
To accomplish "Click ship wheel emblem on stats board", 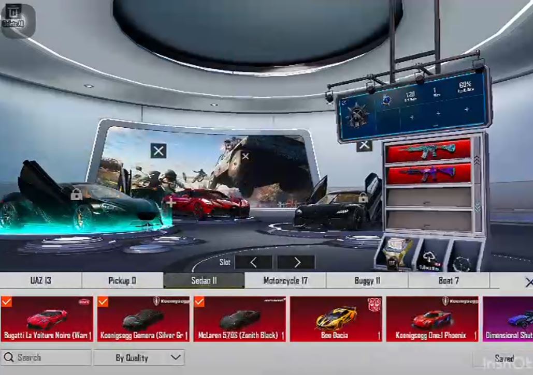I will pos(357,115).
